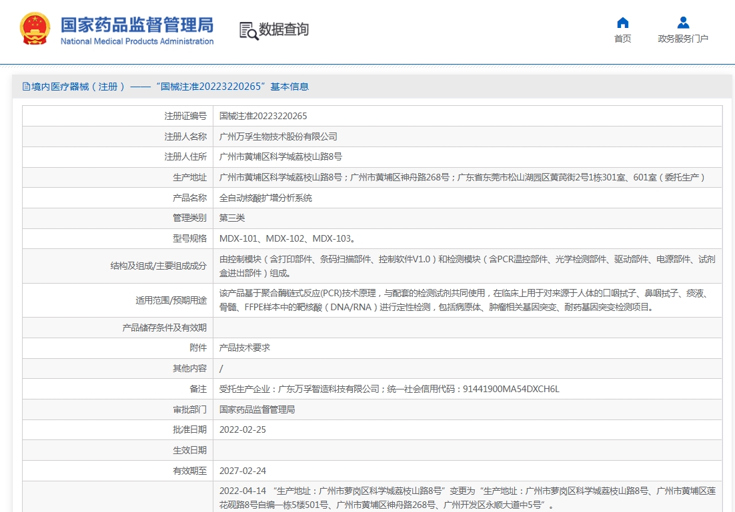
Task: Click 附件 label cell
Action: click(117, 348)
